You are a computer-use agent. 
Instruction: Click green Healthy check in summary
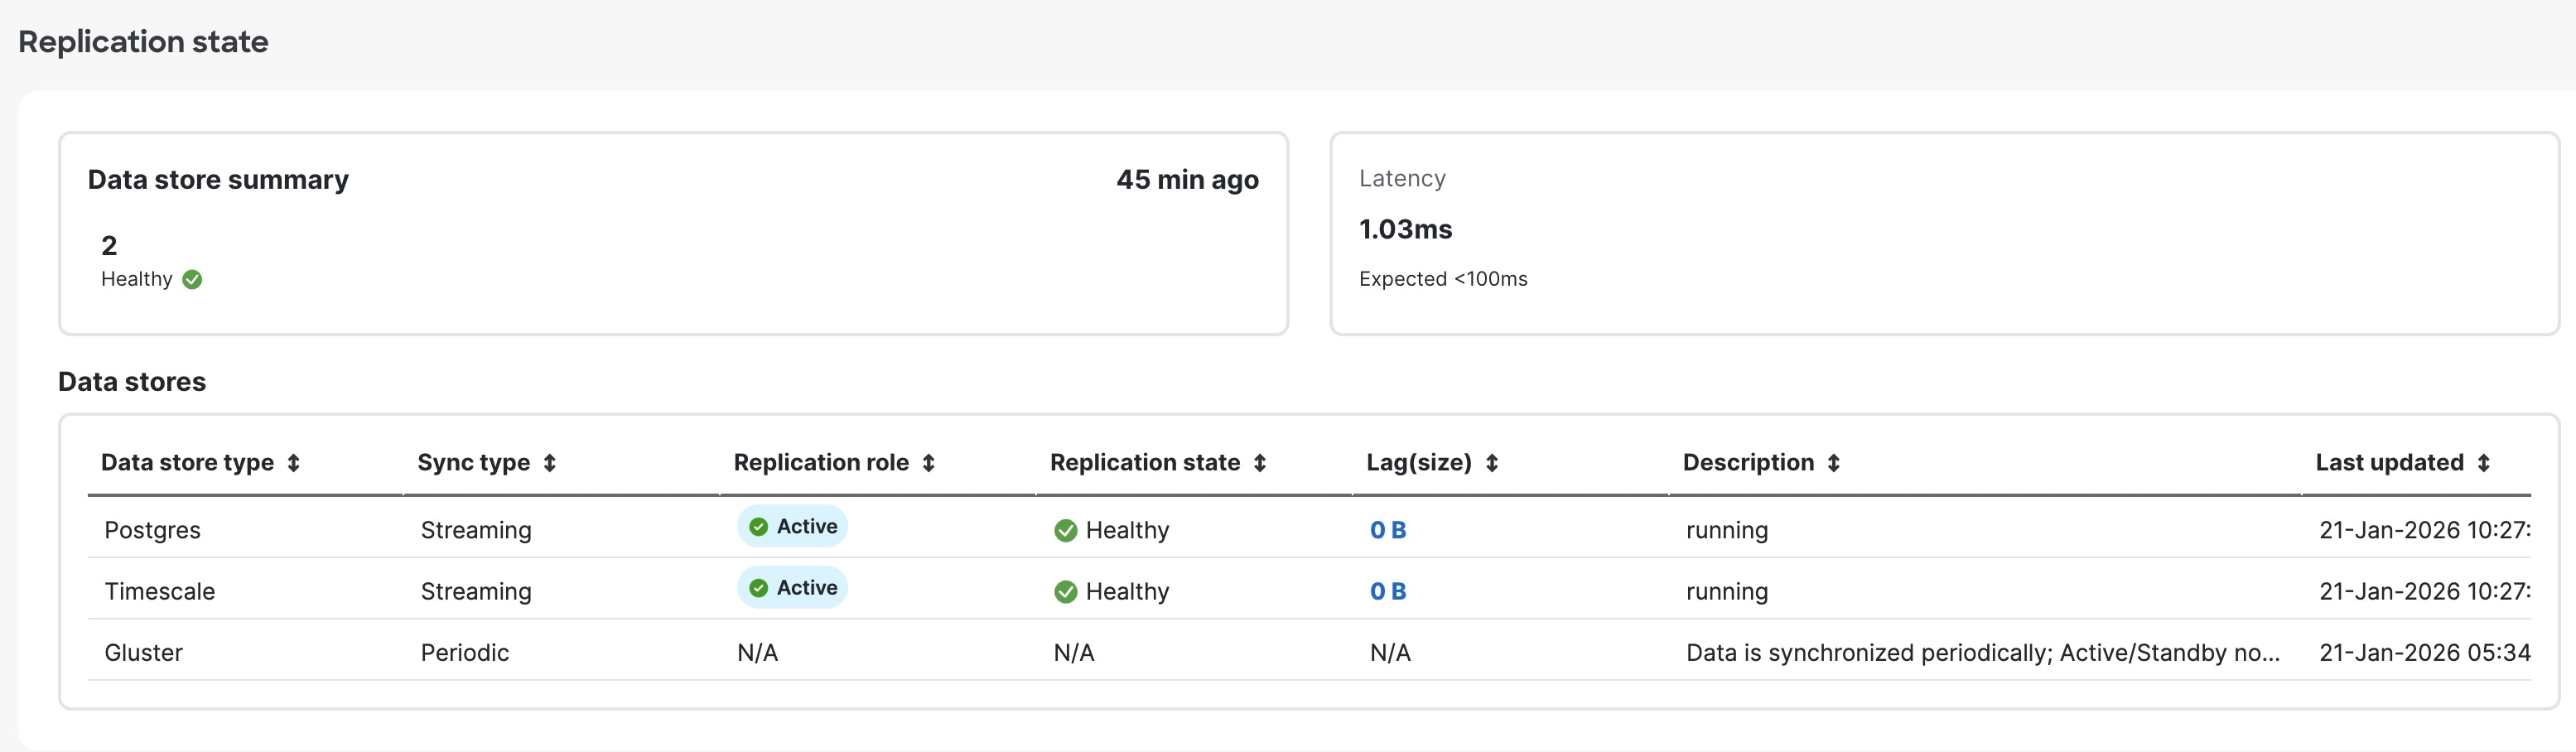click(x=193, y=280)
